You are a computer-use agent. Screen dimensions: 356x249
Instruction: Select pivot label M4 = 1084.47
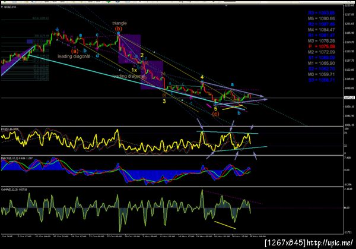point(321,30)
